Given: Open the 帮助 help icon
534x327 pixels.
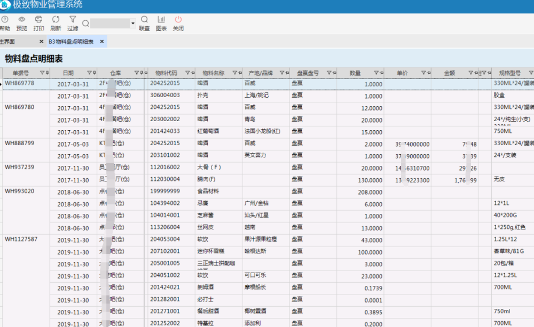Looking at the screenshot, I should 5,20.
